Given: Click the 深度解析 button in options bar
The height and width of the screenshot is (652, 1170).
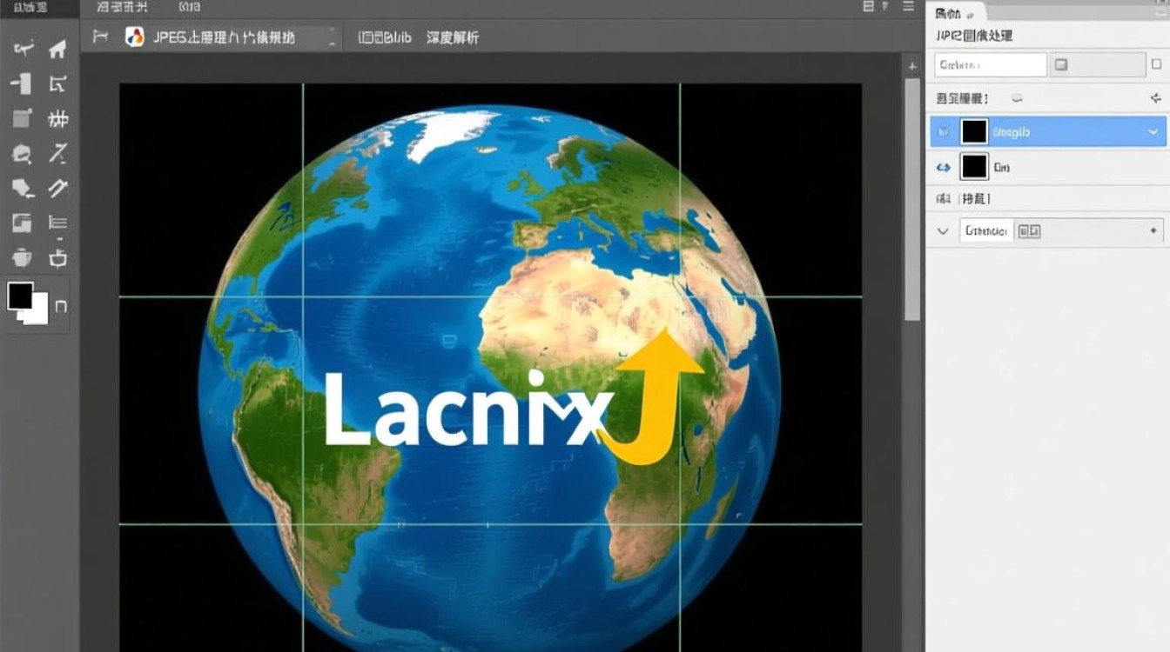Looking at the screenshot, I should (x=452, y=37).
